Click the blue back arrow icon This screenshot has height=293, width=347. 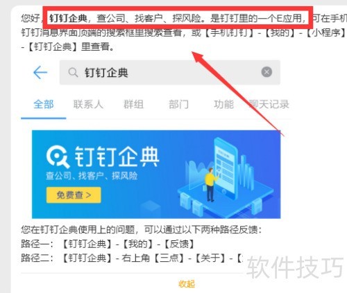click(x=40, y=73)
